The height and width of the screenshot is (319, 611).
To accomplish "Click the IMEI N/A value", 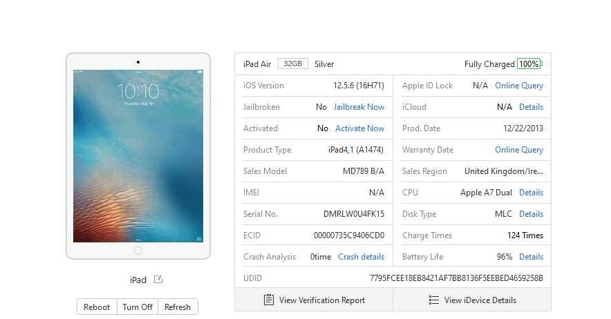I will pyautogui.click(x=377, y=193).
